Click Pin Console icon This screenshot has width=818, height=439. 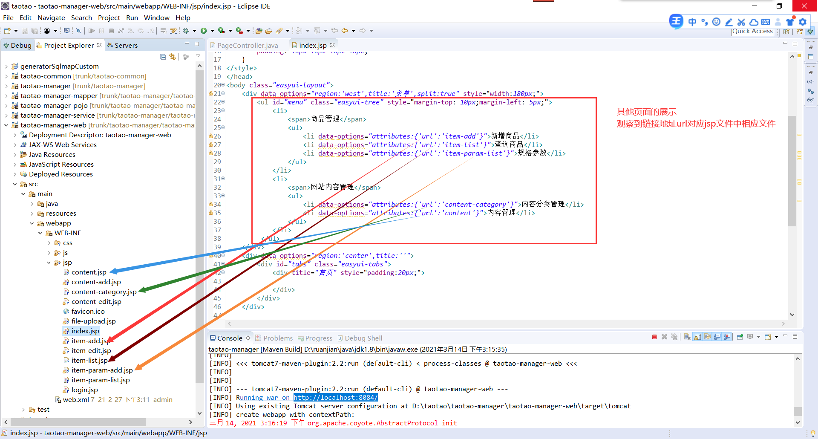pyautogui.click(x=740, y=337)
